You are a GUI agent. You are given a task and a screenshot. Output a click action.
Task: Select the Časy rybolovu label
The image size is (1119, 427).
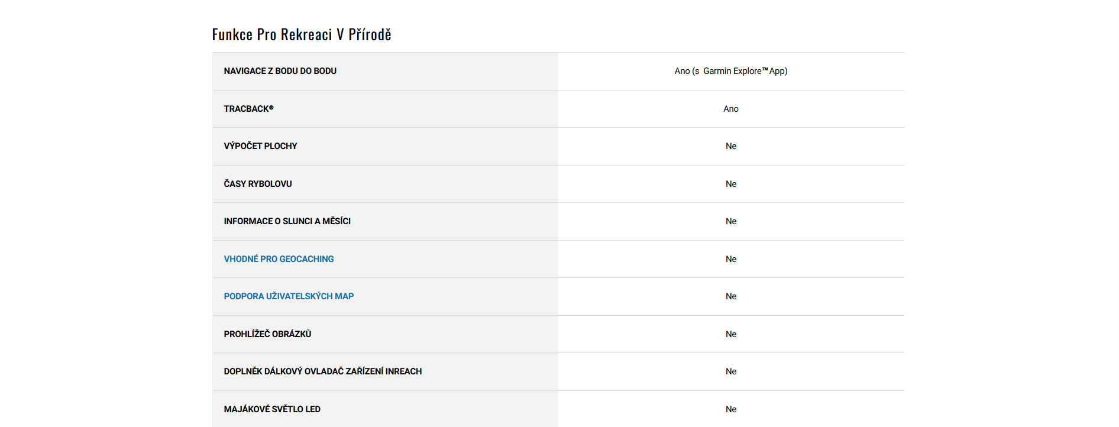[x=258, y=184]
